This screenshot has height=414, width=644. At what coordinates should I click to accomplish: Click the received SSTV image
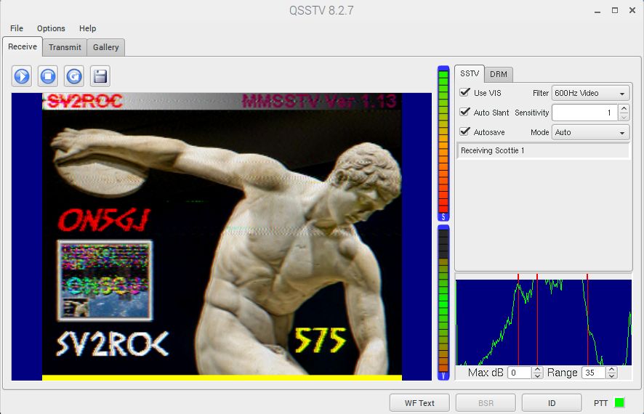(x=222, y=237)
